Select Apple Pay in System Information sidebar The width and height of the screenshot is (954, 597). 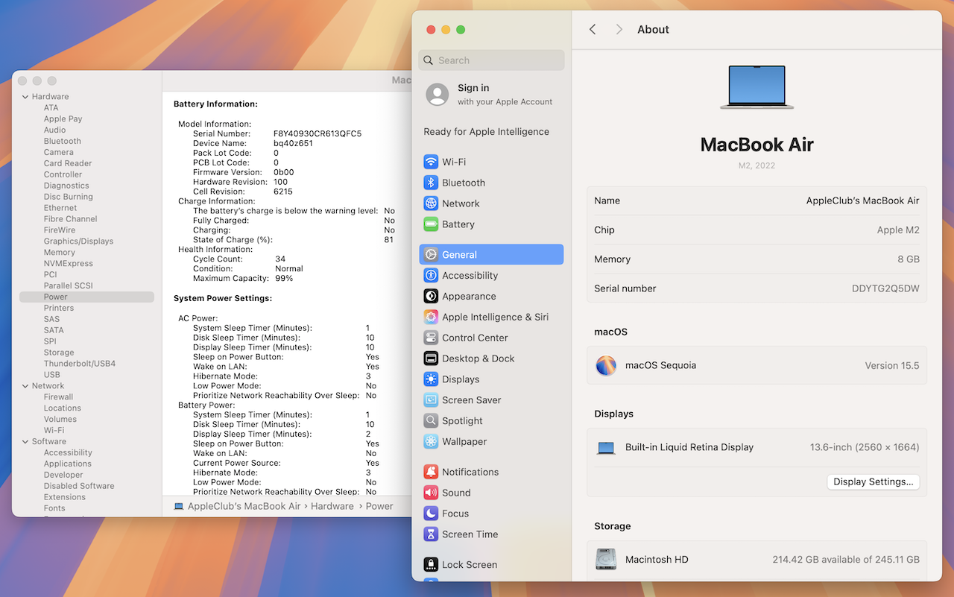click(63, 119)
